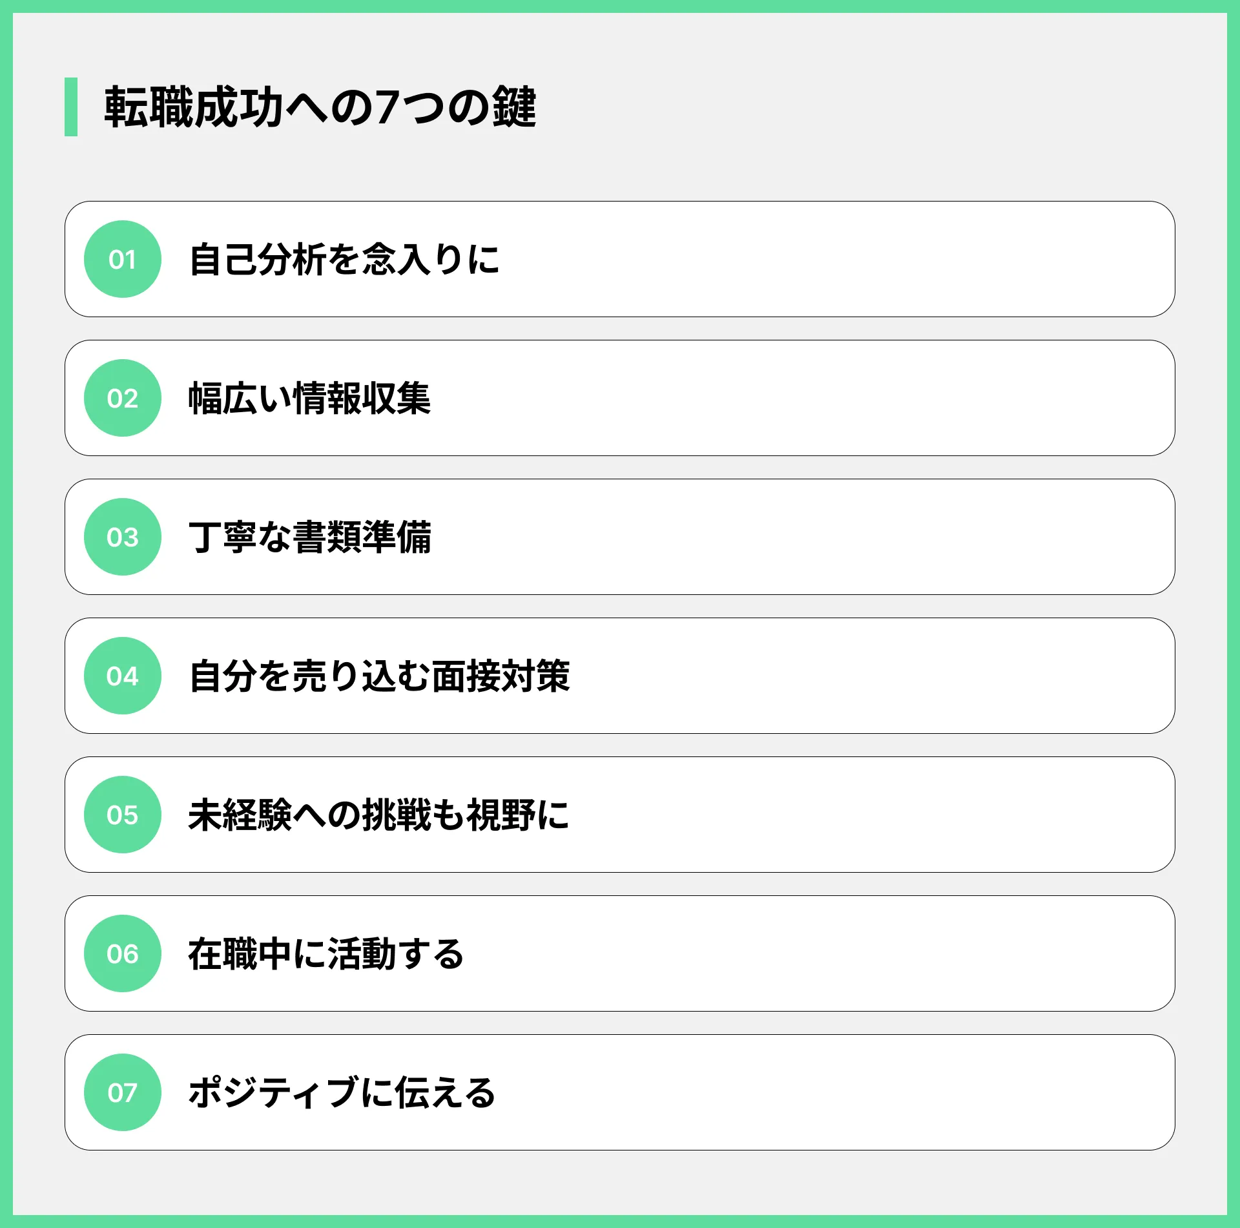This screenshot has height=1228, width=1240.
Task: Select the 幅広い情報収集 text
Action: (x=309, y=399)
